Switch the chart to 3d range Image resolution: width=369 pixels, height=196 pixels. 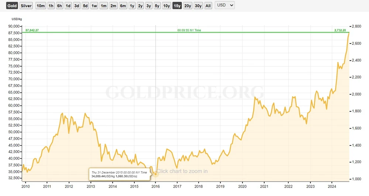click(x=76, y=6)
